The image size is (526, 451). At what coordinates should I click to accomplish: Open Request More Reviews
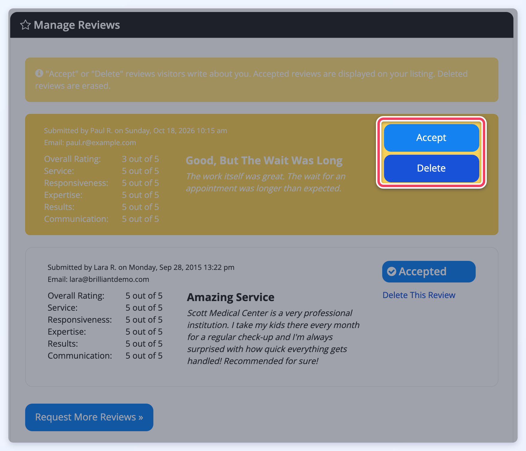tap(89, 417)
